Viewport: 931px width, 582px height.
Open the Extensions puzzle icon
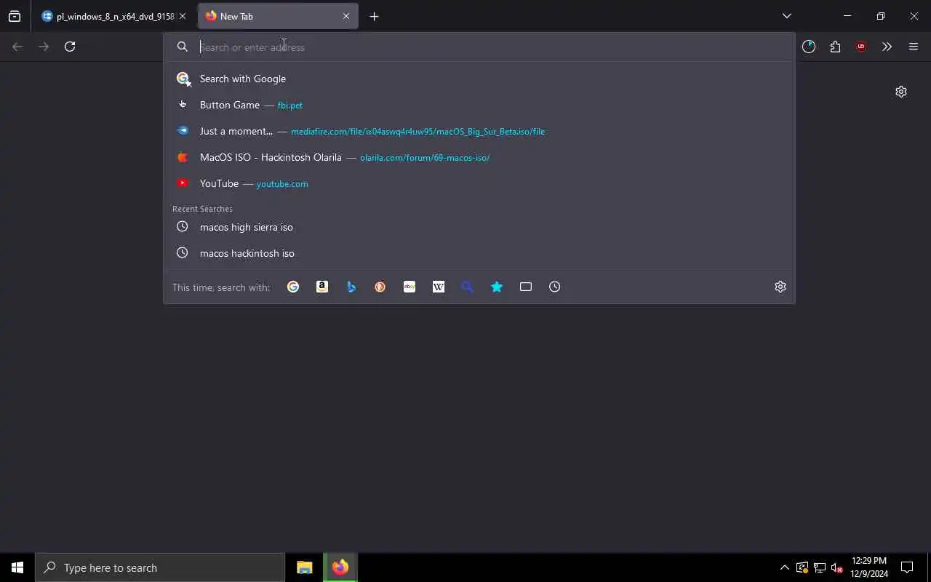[x=835, y=47]
